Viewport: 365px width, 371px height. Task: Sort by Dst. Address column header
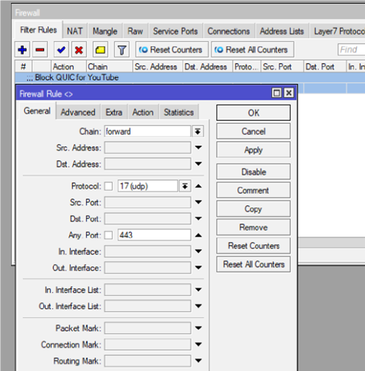point(207,66)
